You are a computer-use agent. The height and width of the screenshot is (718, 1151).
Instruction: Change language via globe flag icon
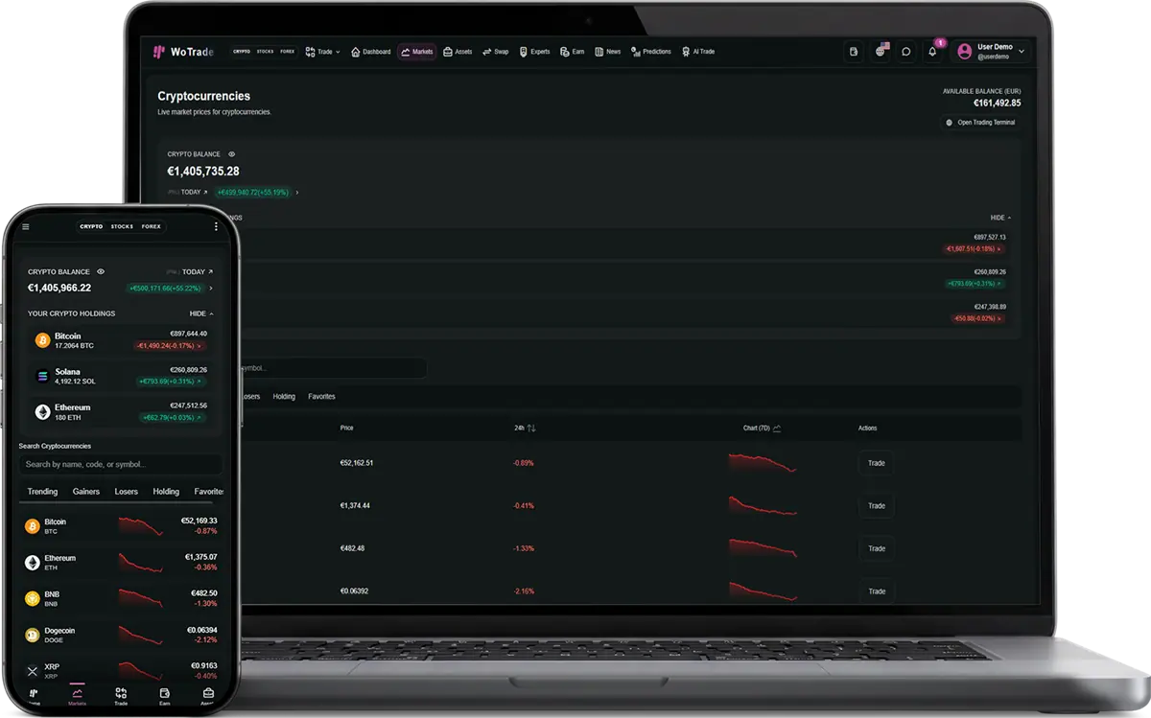[x=881, y=52]
